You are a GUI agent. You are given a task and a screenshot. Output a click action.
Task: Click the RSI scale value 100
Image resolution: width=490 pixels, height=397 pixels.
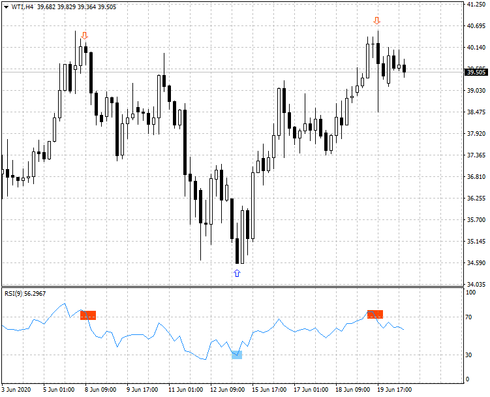pos(470,293)
